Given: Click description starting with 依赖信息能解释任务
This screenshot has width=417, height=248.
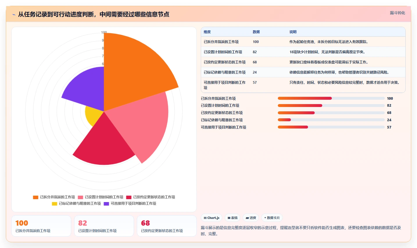Looking at the screenshot, I should [x=340, y=72].
